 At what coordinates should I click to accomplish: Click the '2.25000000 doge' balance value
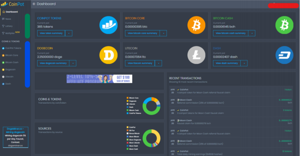pos(50,57)
